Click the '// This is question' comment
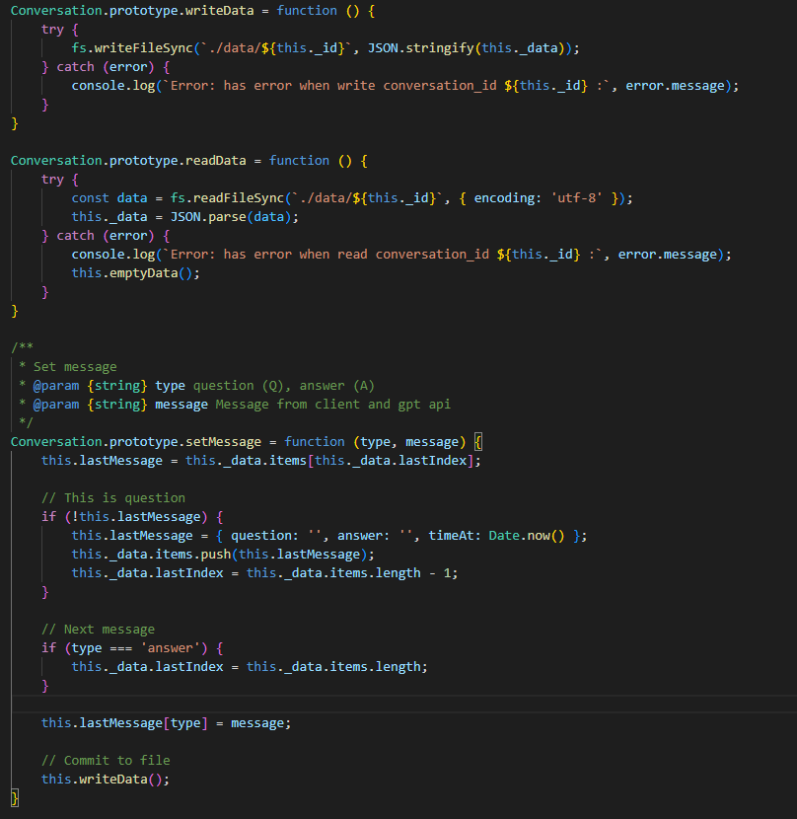The width and height of the screenshot is (797, 819). point(113,497)
